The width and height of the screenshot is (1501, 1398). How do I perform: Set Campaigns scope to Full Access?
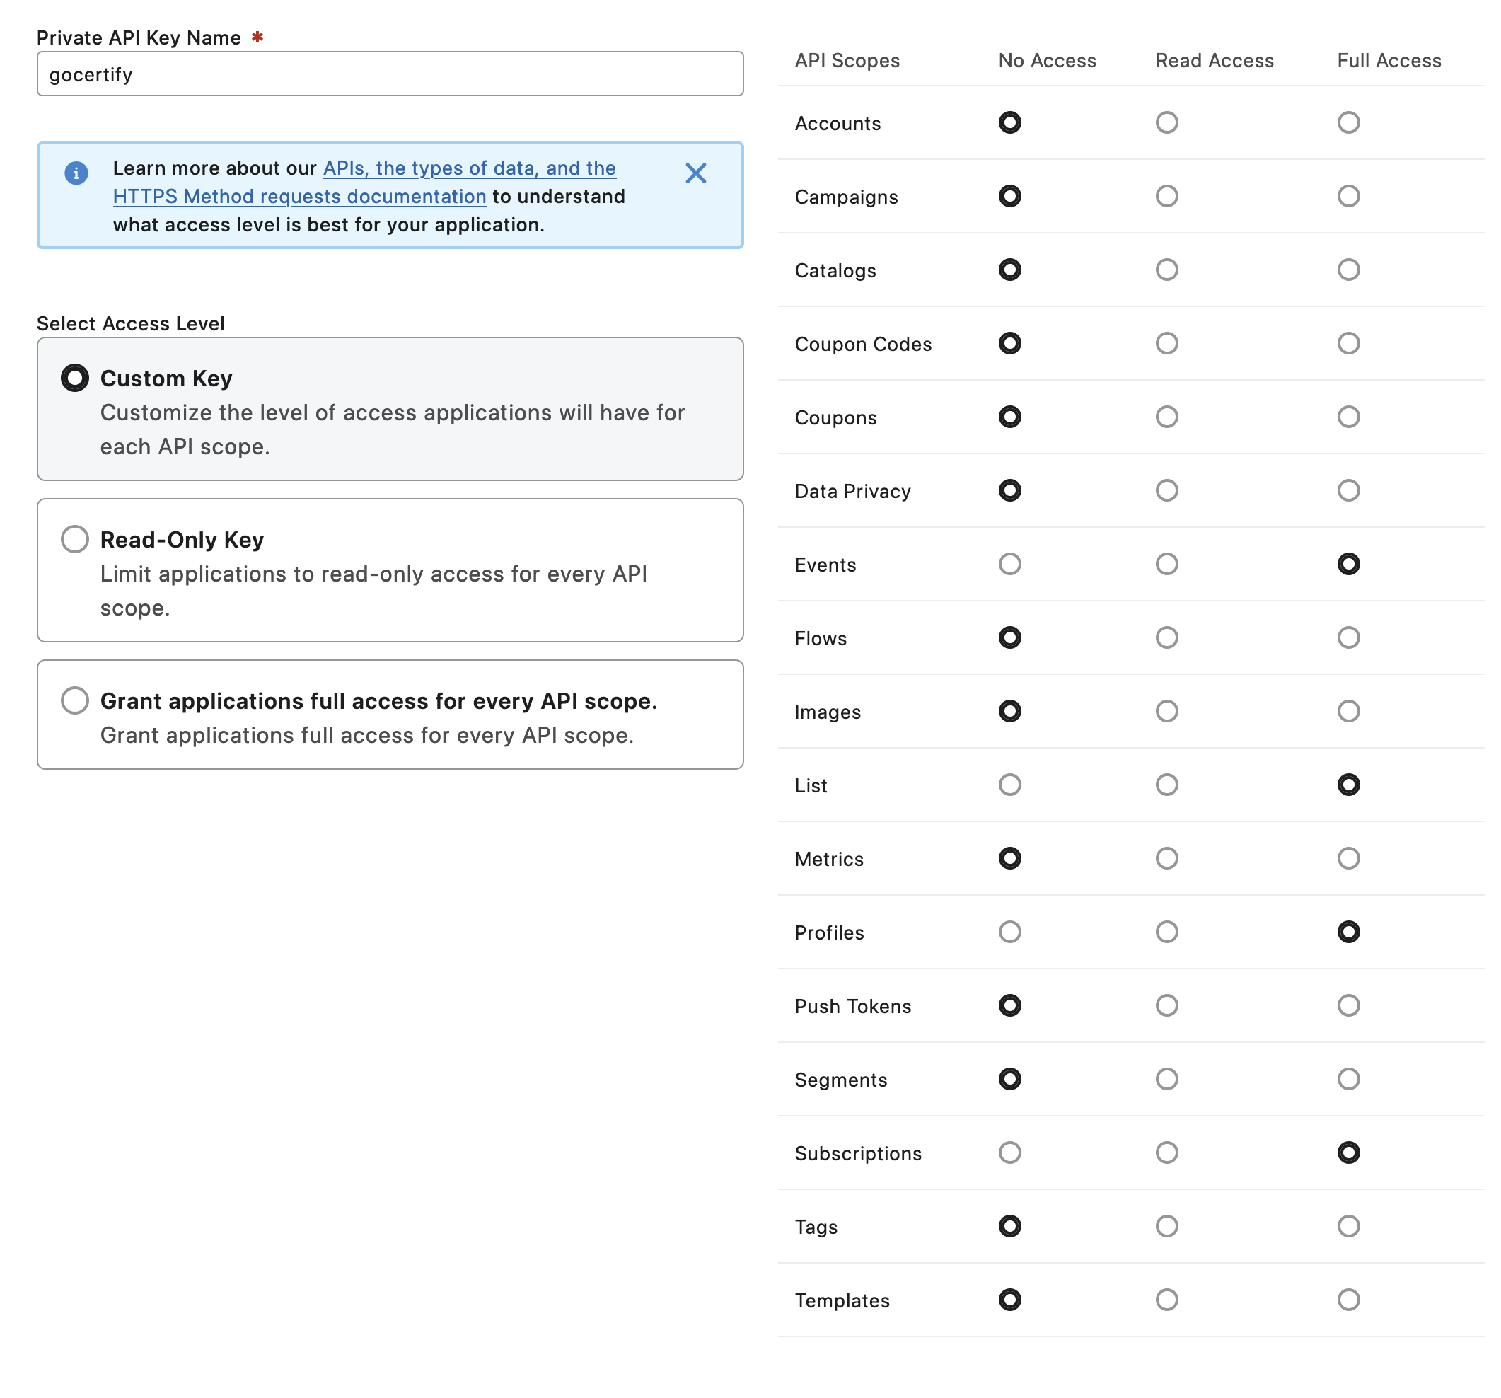coord(1348,197)
